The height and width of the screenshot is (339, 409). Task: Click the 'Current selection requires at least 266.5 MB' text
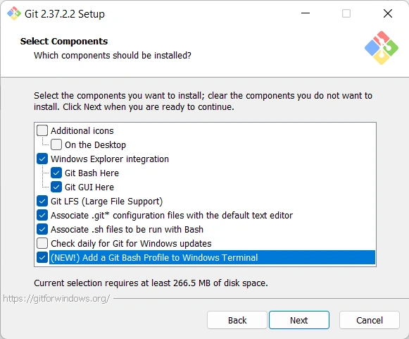click(151, 283)
